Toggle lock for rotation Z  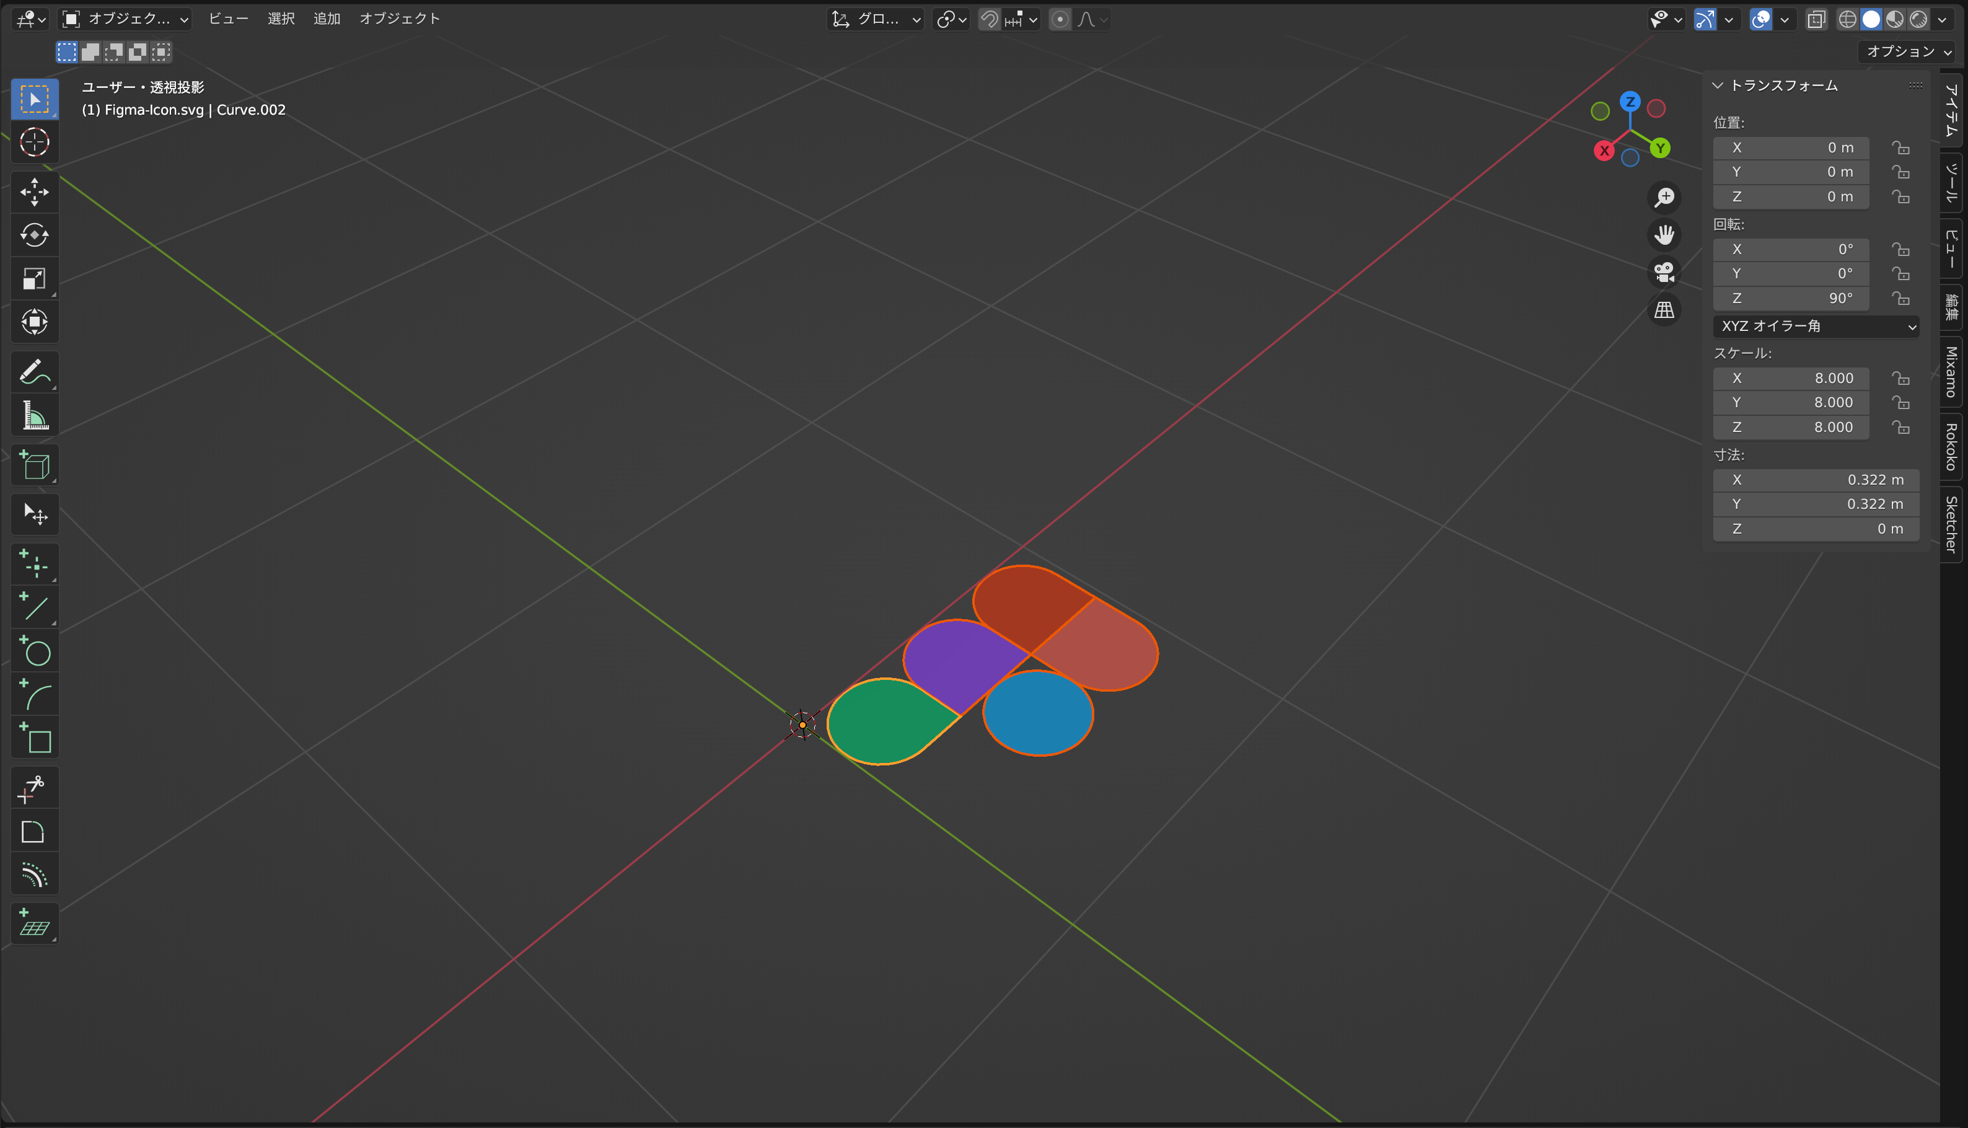tap(1900, 298)
